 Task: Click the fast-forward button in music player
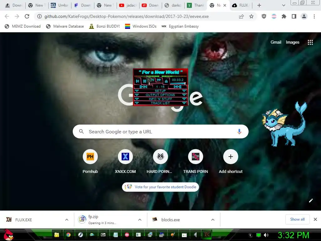[x=159, y=80]
